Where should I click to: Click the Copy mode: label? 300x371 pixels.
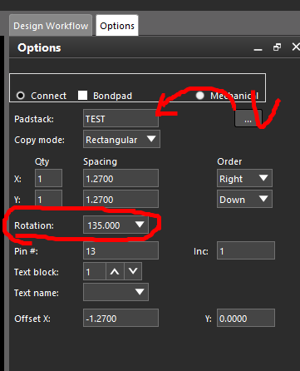click(39, 140)
